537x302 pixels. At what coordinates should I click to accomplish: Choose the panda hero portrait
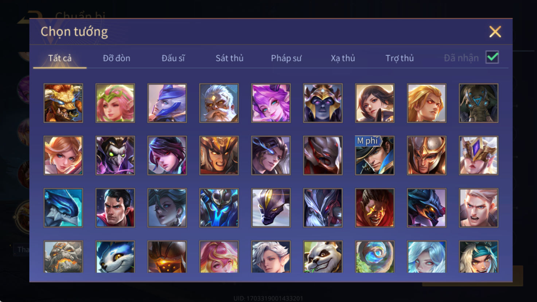(323, 257)
